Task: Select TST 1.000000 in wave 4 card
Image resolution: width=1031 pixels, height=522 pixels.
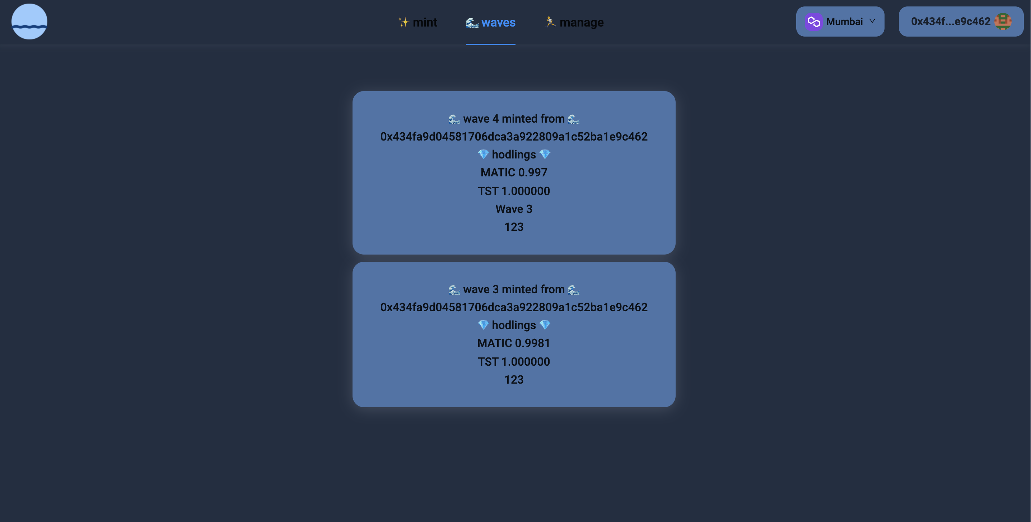Action: tap(514, 191)
